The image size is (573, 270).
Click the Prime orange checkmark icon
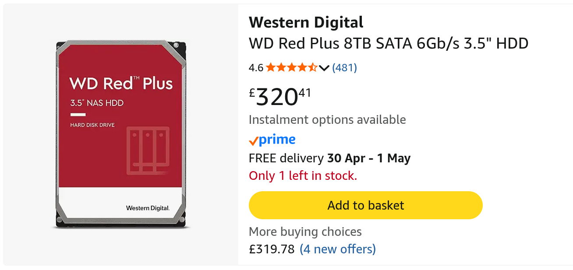tap(253, 141)
